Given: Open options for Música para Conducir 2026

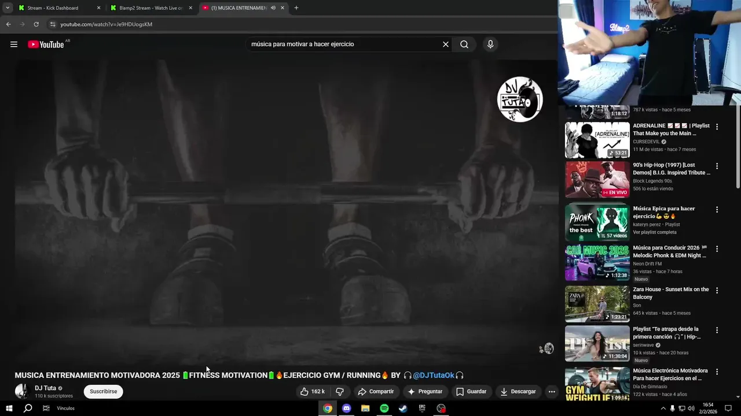Looking at the screenshot, I should coord(717,249).
